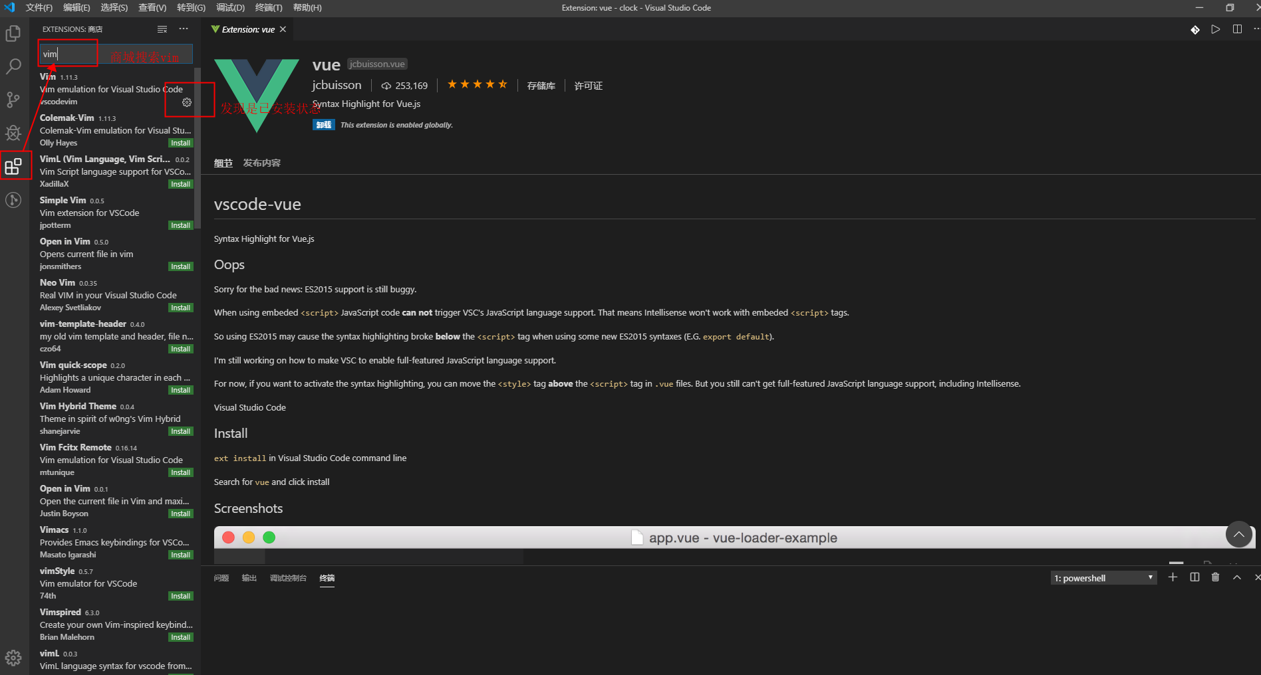This screenshot has height=675, width=1261.
Task: Open the Debug view in the activity bar
Action: (13, 133)
